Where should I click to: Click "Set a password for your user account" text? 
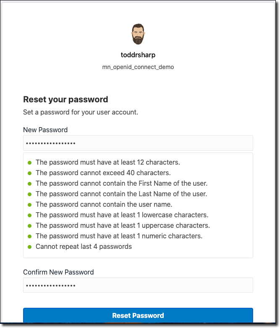tap(81, 112)
